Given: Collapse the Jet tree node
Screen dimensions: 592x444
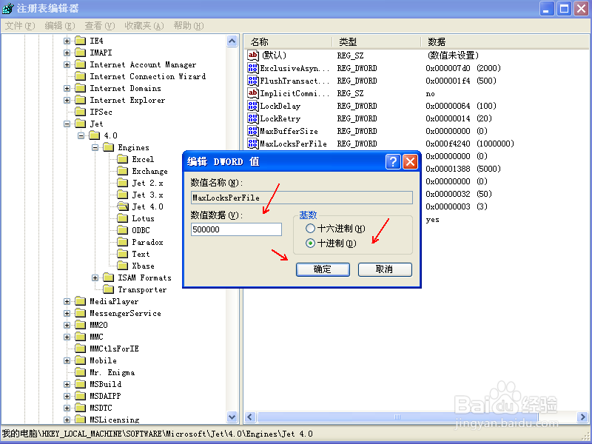Looking at the screenshot, I should tap(67, 124).
